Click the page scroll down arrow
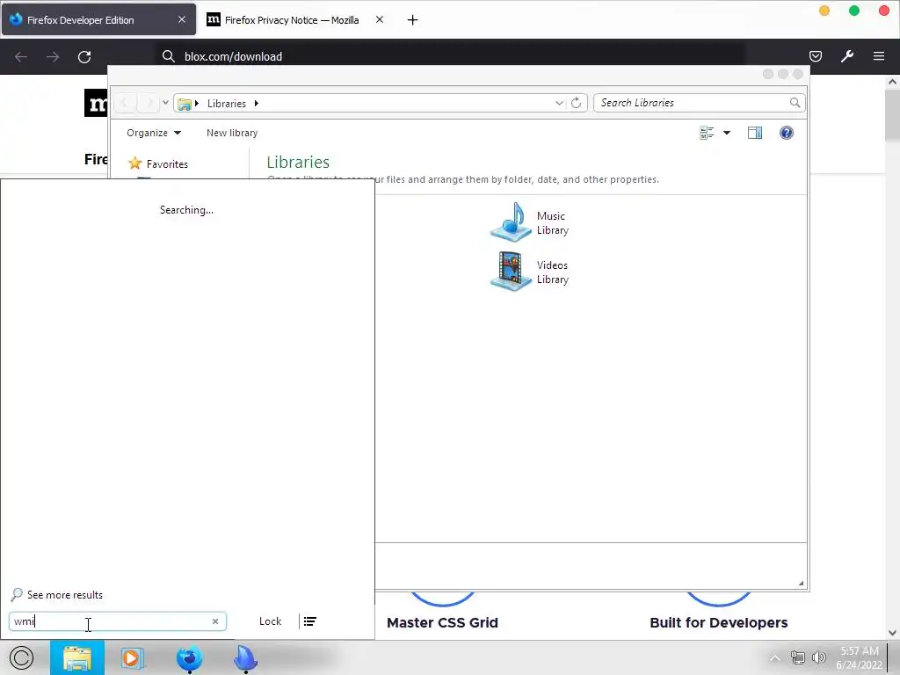 893,633
